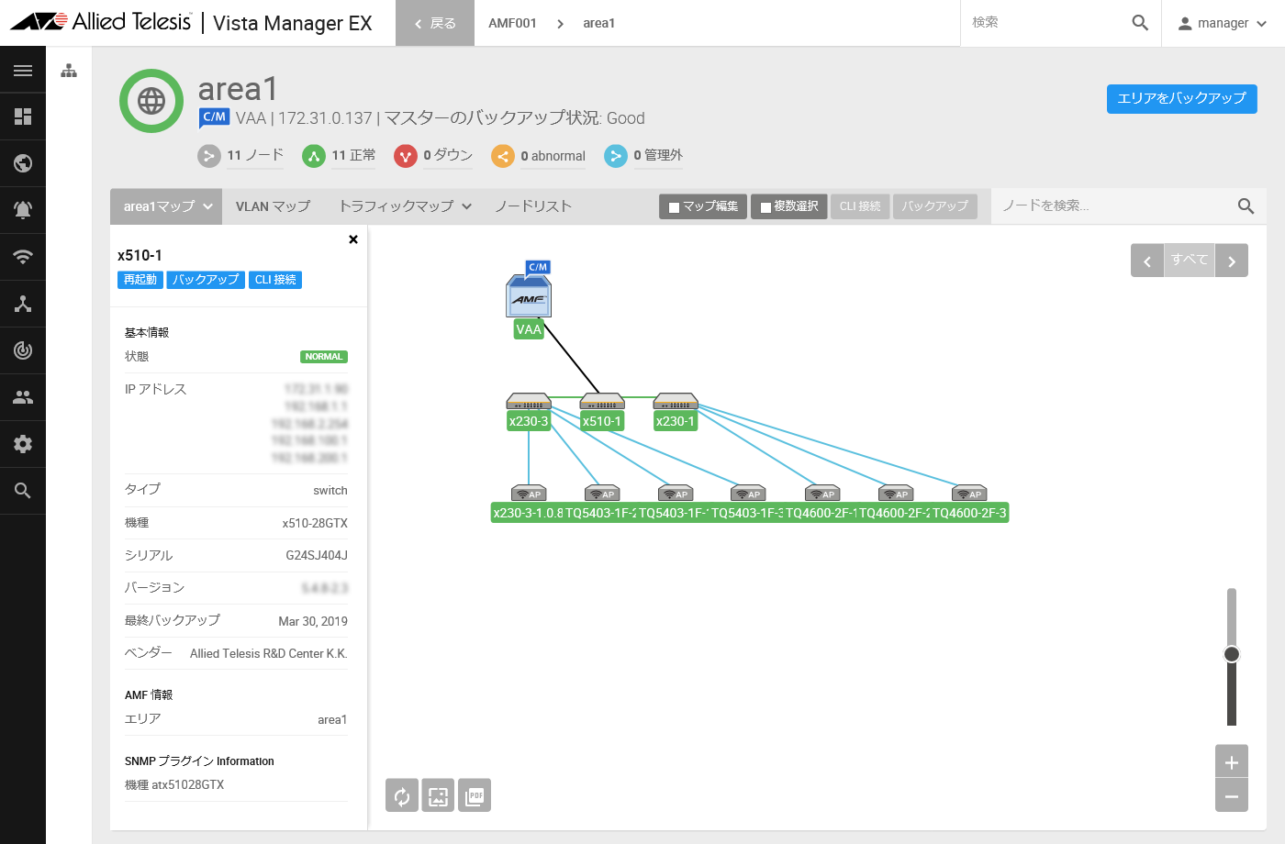Screen dimensions: 1285x844
Task: Click the AMF001 breadcrumb
Action: pos(512,23)
